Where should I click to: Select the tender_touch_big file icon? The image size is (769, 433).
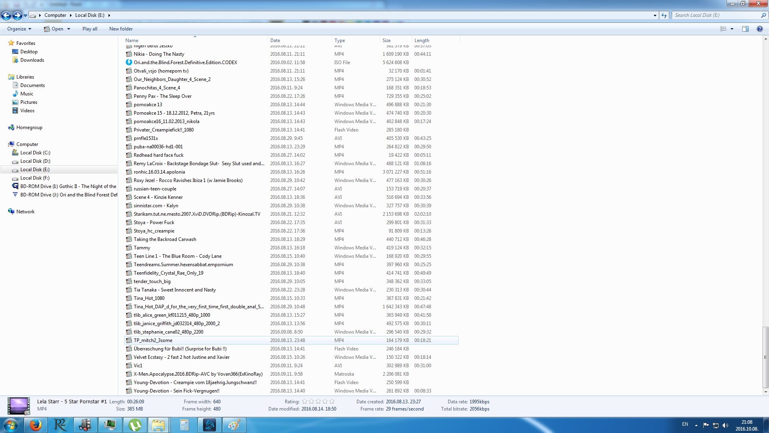click(x=129, y=281)
